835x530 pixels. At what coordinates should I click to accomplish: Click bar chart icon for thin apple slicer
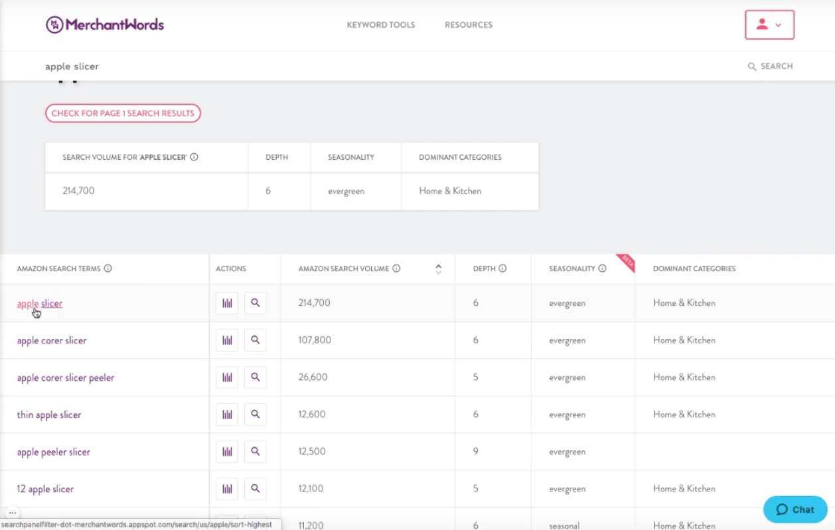[227, 415]
